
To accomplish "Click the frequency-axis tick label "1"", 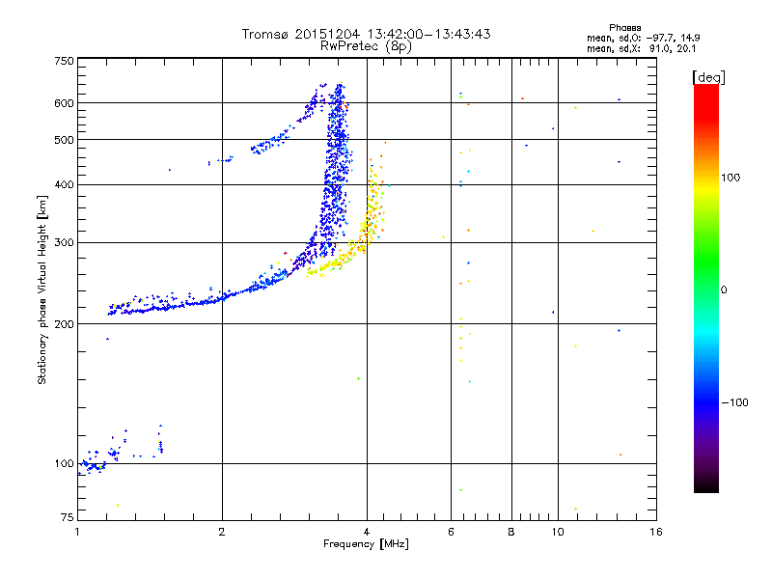I will pyautogui.click(x=77, y=532).
